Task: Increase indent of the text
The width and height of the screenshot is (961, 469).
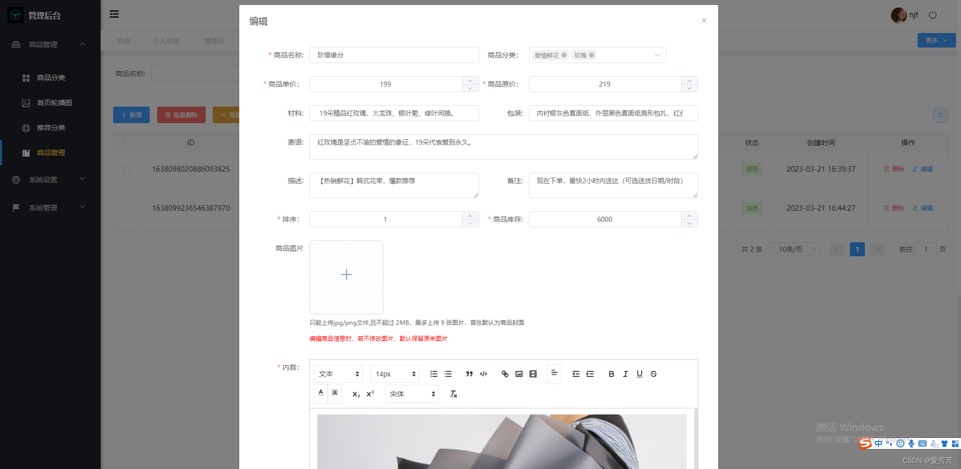Action: tap(590, 374)
